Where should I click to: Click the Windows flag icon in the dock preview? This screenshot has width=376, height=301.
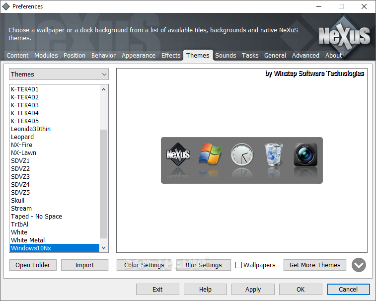click(x=210, y=154)
